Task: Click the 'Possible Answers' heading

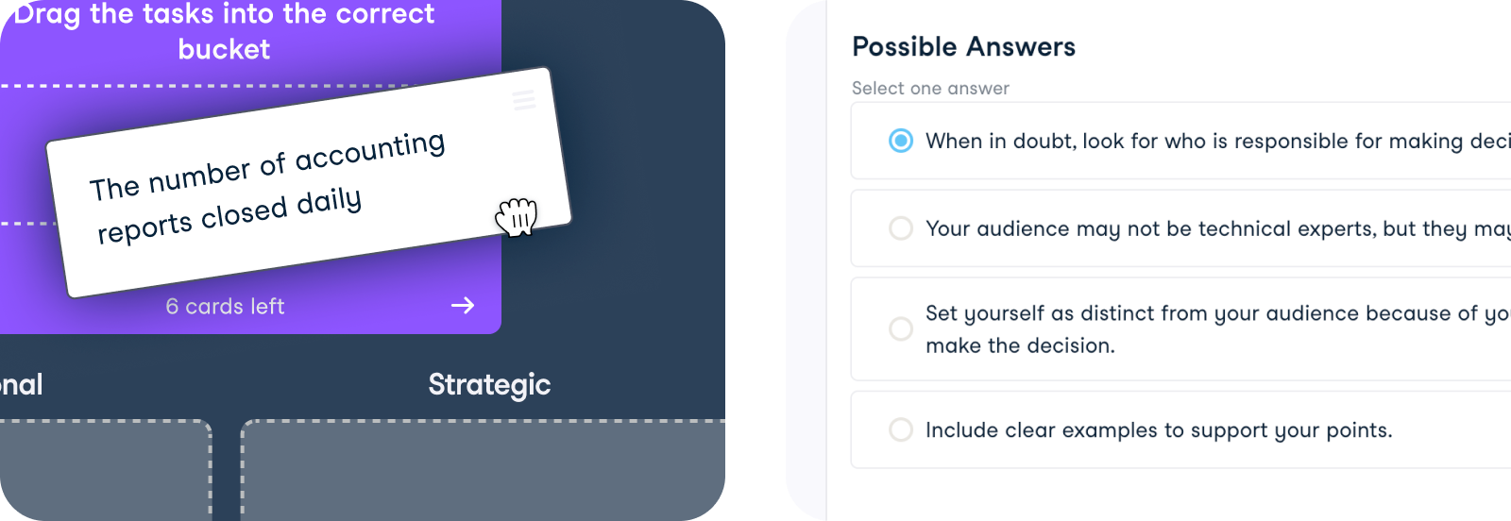Action: [x=963, y=46]
